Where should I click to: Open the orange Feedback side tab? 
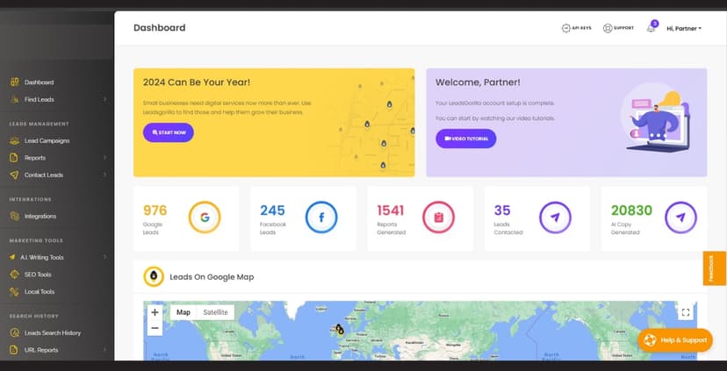[x=715, y=268]
